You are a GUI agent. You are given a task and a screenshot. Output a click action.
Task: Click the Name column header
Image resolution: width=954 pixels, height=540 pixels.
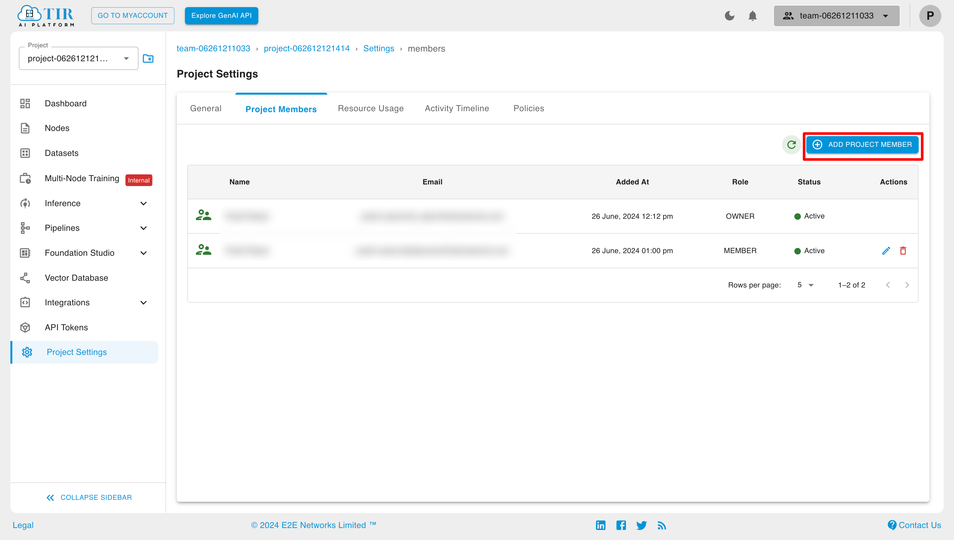click(239, 182)
